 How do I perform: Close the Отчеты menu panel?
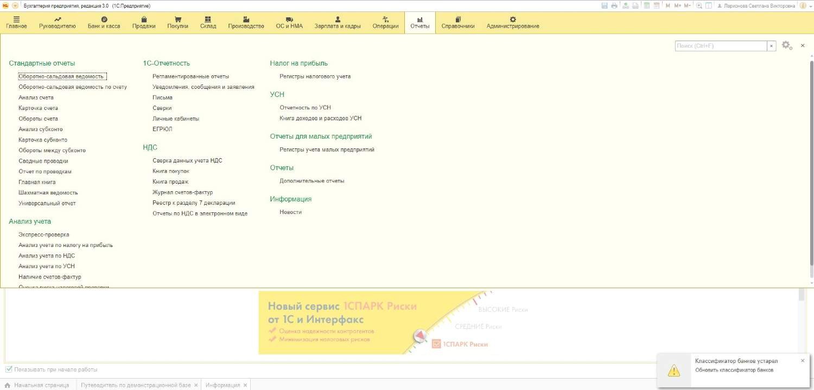(803, 45)
